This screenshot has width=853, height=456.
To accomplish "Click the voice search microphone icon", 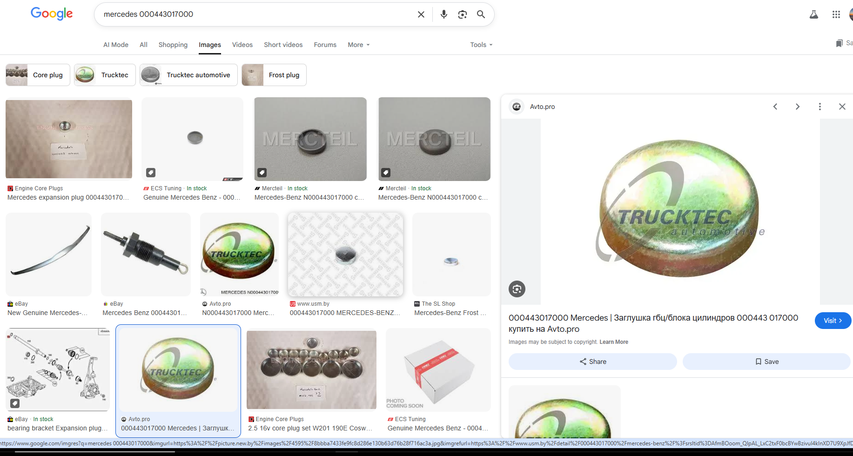I will point(443,14).
